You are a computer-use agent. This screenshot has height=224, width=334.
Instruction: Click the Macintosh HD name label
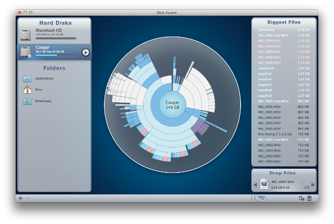point(49,30)
